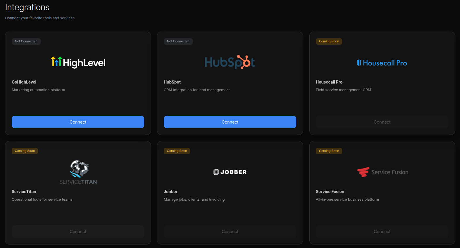Click the HubSpot logo

pyautogui.click(x=230, y=62)
